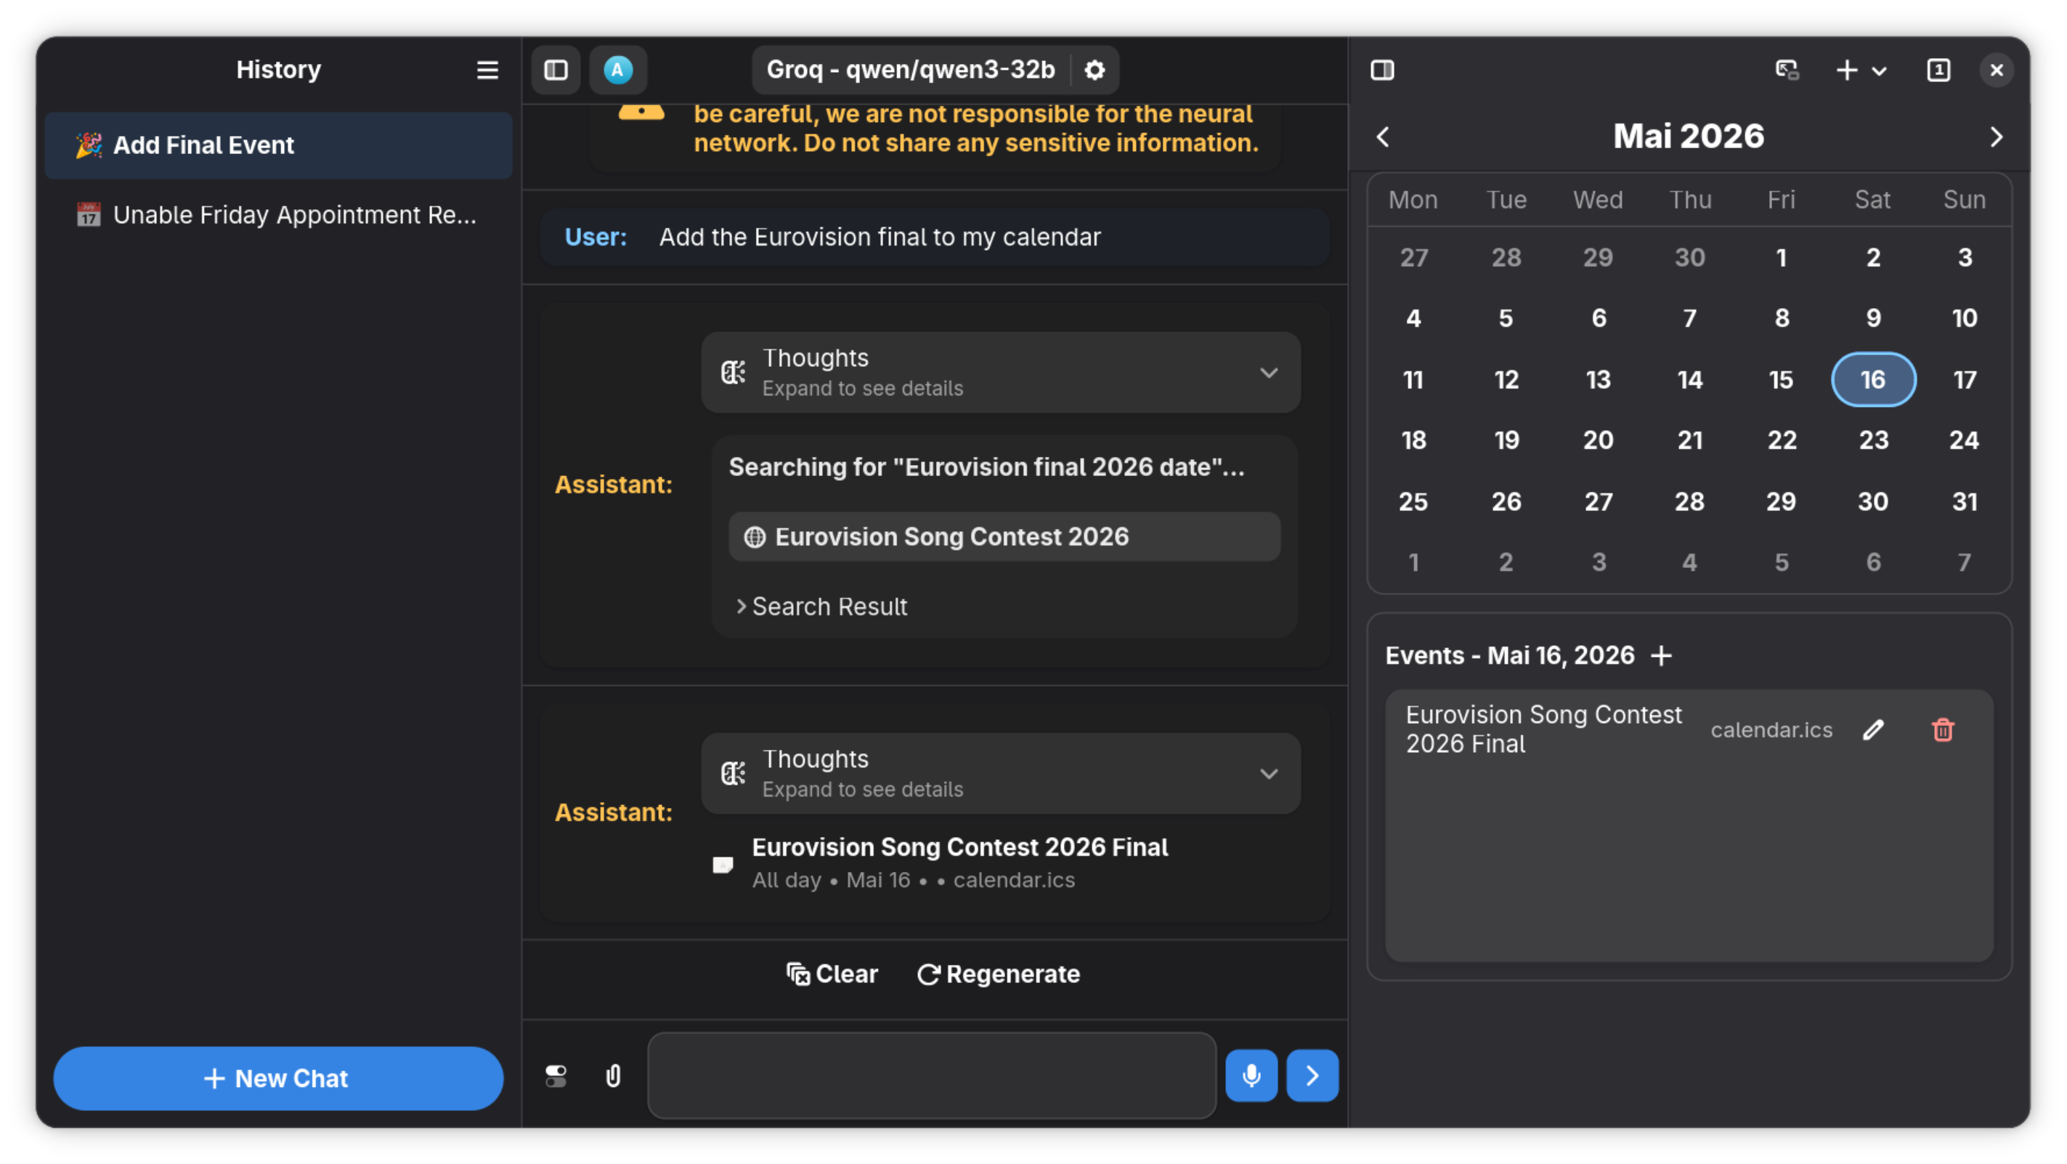Viewport: 2067px width, 1164px height.
Task: Click the numbered page icon top right
Action: [x=1938, y=70]
